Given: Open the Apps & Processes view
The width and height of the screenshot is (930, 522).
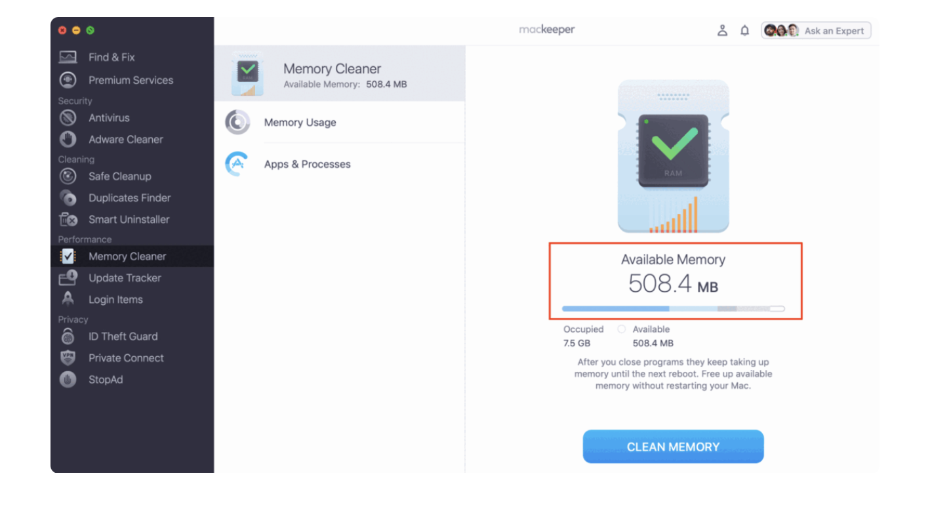Looking at the screenshot, I should click(x=307, y=164).
